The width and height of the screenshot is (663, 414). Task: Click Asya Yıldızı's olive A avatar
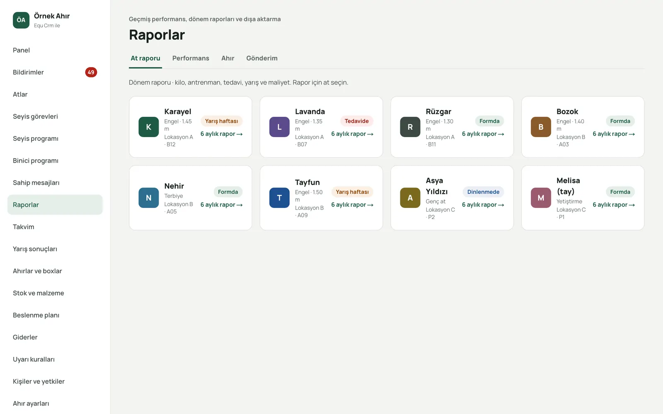point(410,198)
